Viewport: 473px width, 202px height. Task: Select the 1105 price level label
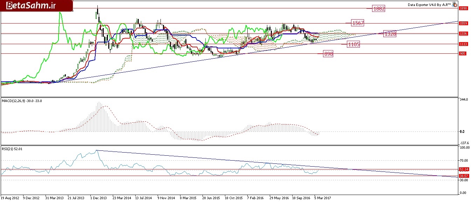[x=354, y=44]
